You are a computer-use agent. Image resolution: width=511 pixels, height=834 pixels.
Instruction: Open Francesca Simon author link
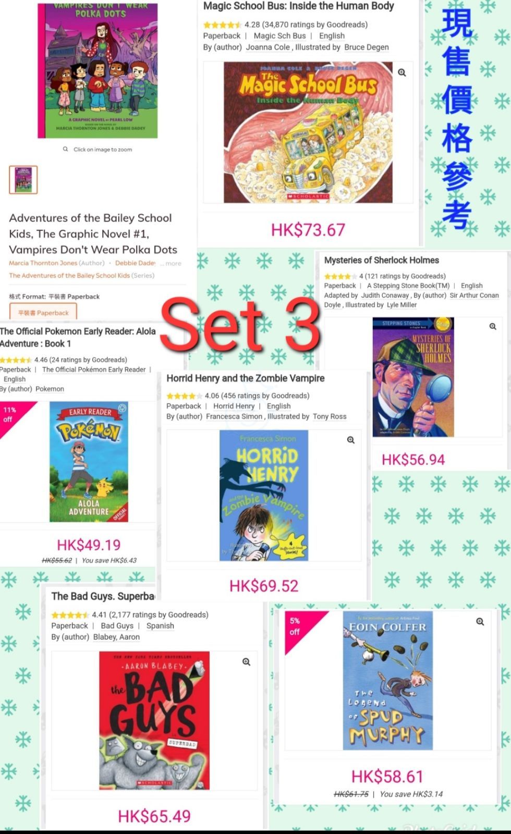coord(234,416)
